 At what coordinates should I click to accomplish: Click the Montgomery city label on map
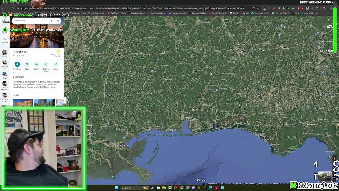point(246,52)
